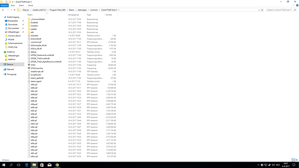The image size is (299, 168).
Task: Switch to details list view
Action: [293, 160]
